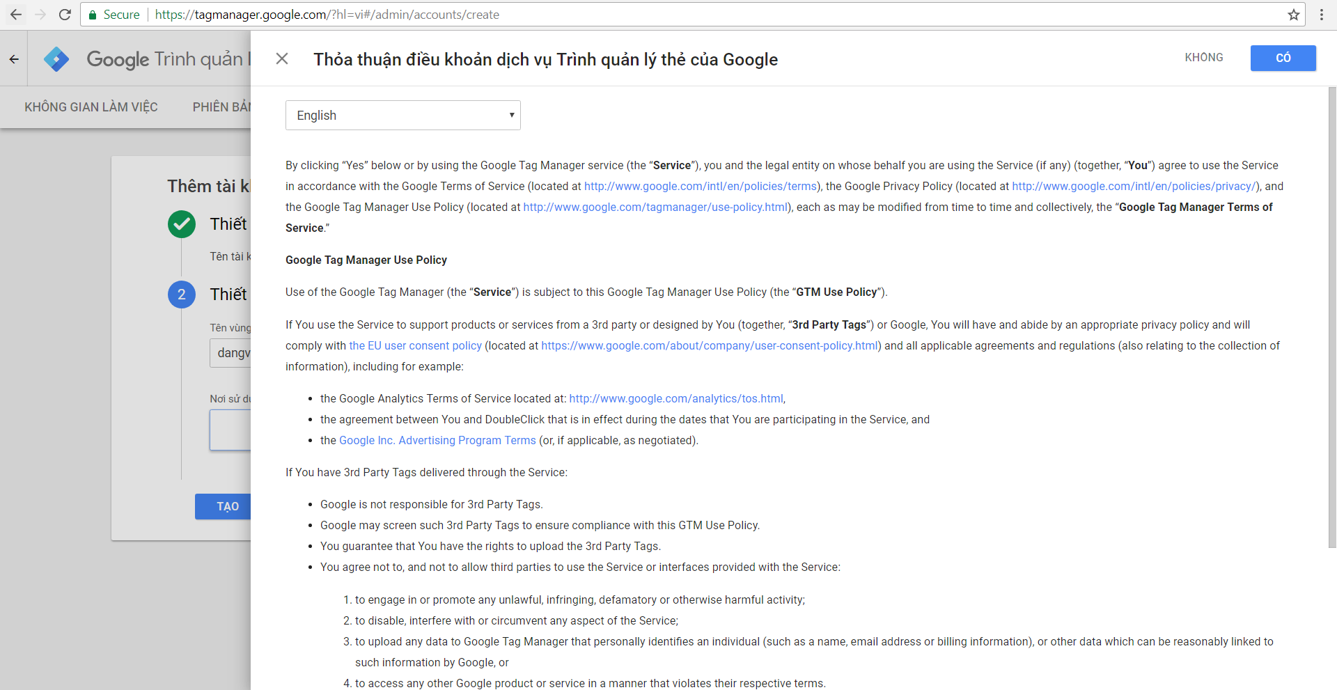Viewport: 1337px width, 690px height.
Task: Click 'to engage in or promote any unlawful' item
Action: (580, 599)
